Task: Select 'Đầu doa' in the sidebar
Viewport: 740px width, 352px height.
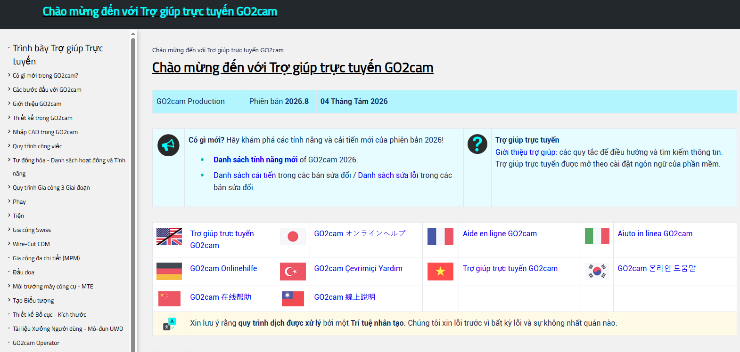Action: coord(24,272)
